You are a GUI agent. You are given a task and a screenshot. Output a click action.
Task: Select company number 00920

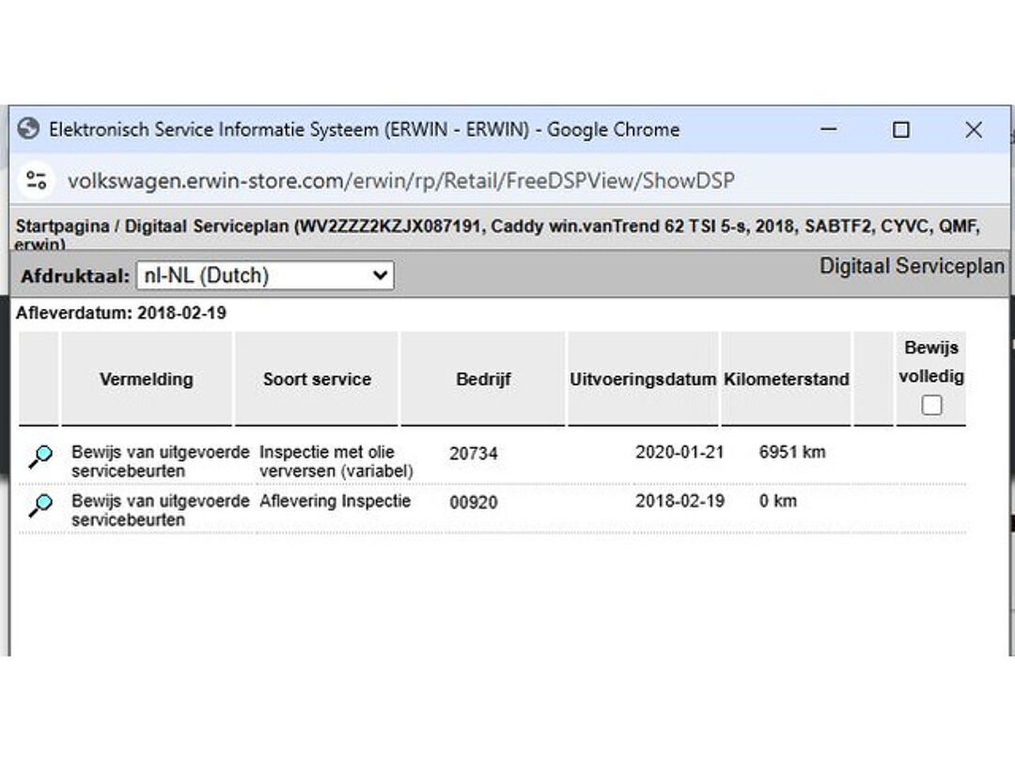click(x=473, y=502)
